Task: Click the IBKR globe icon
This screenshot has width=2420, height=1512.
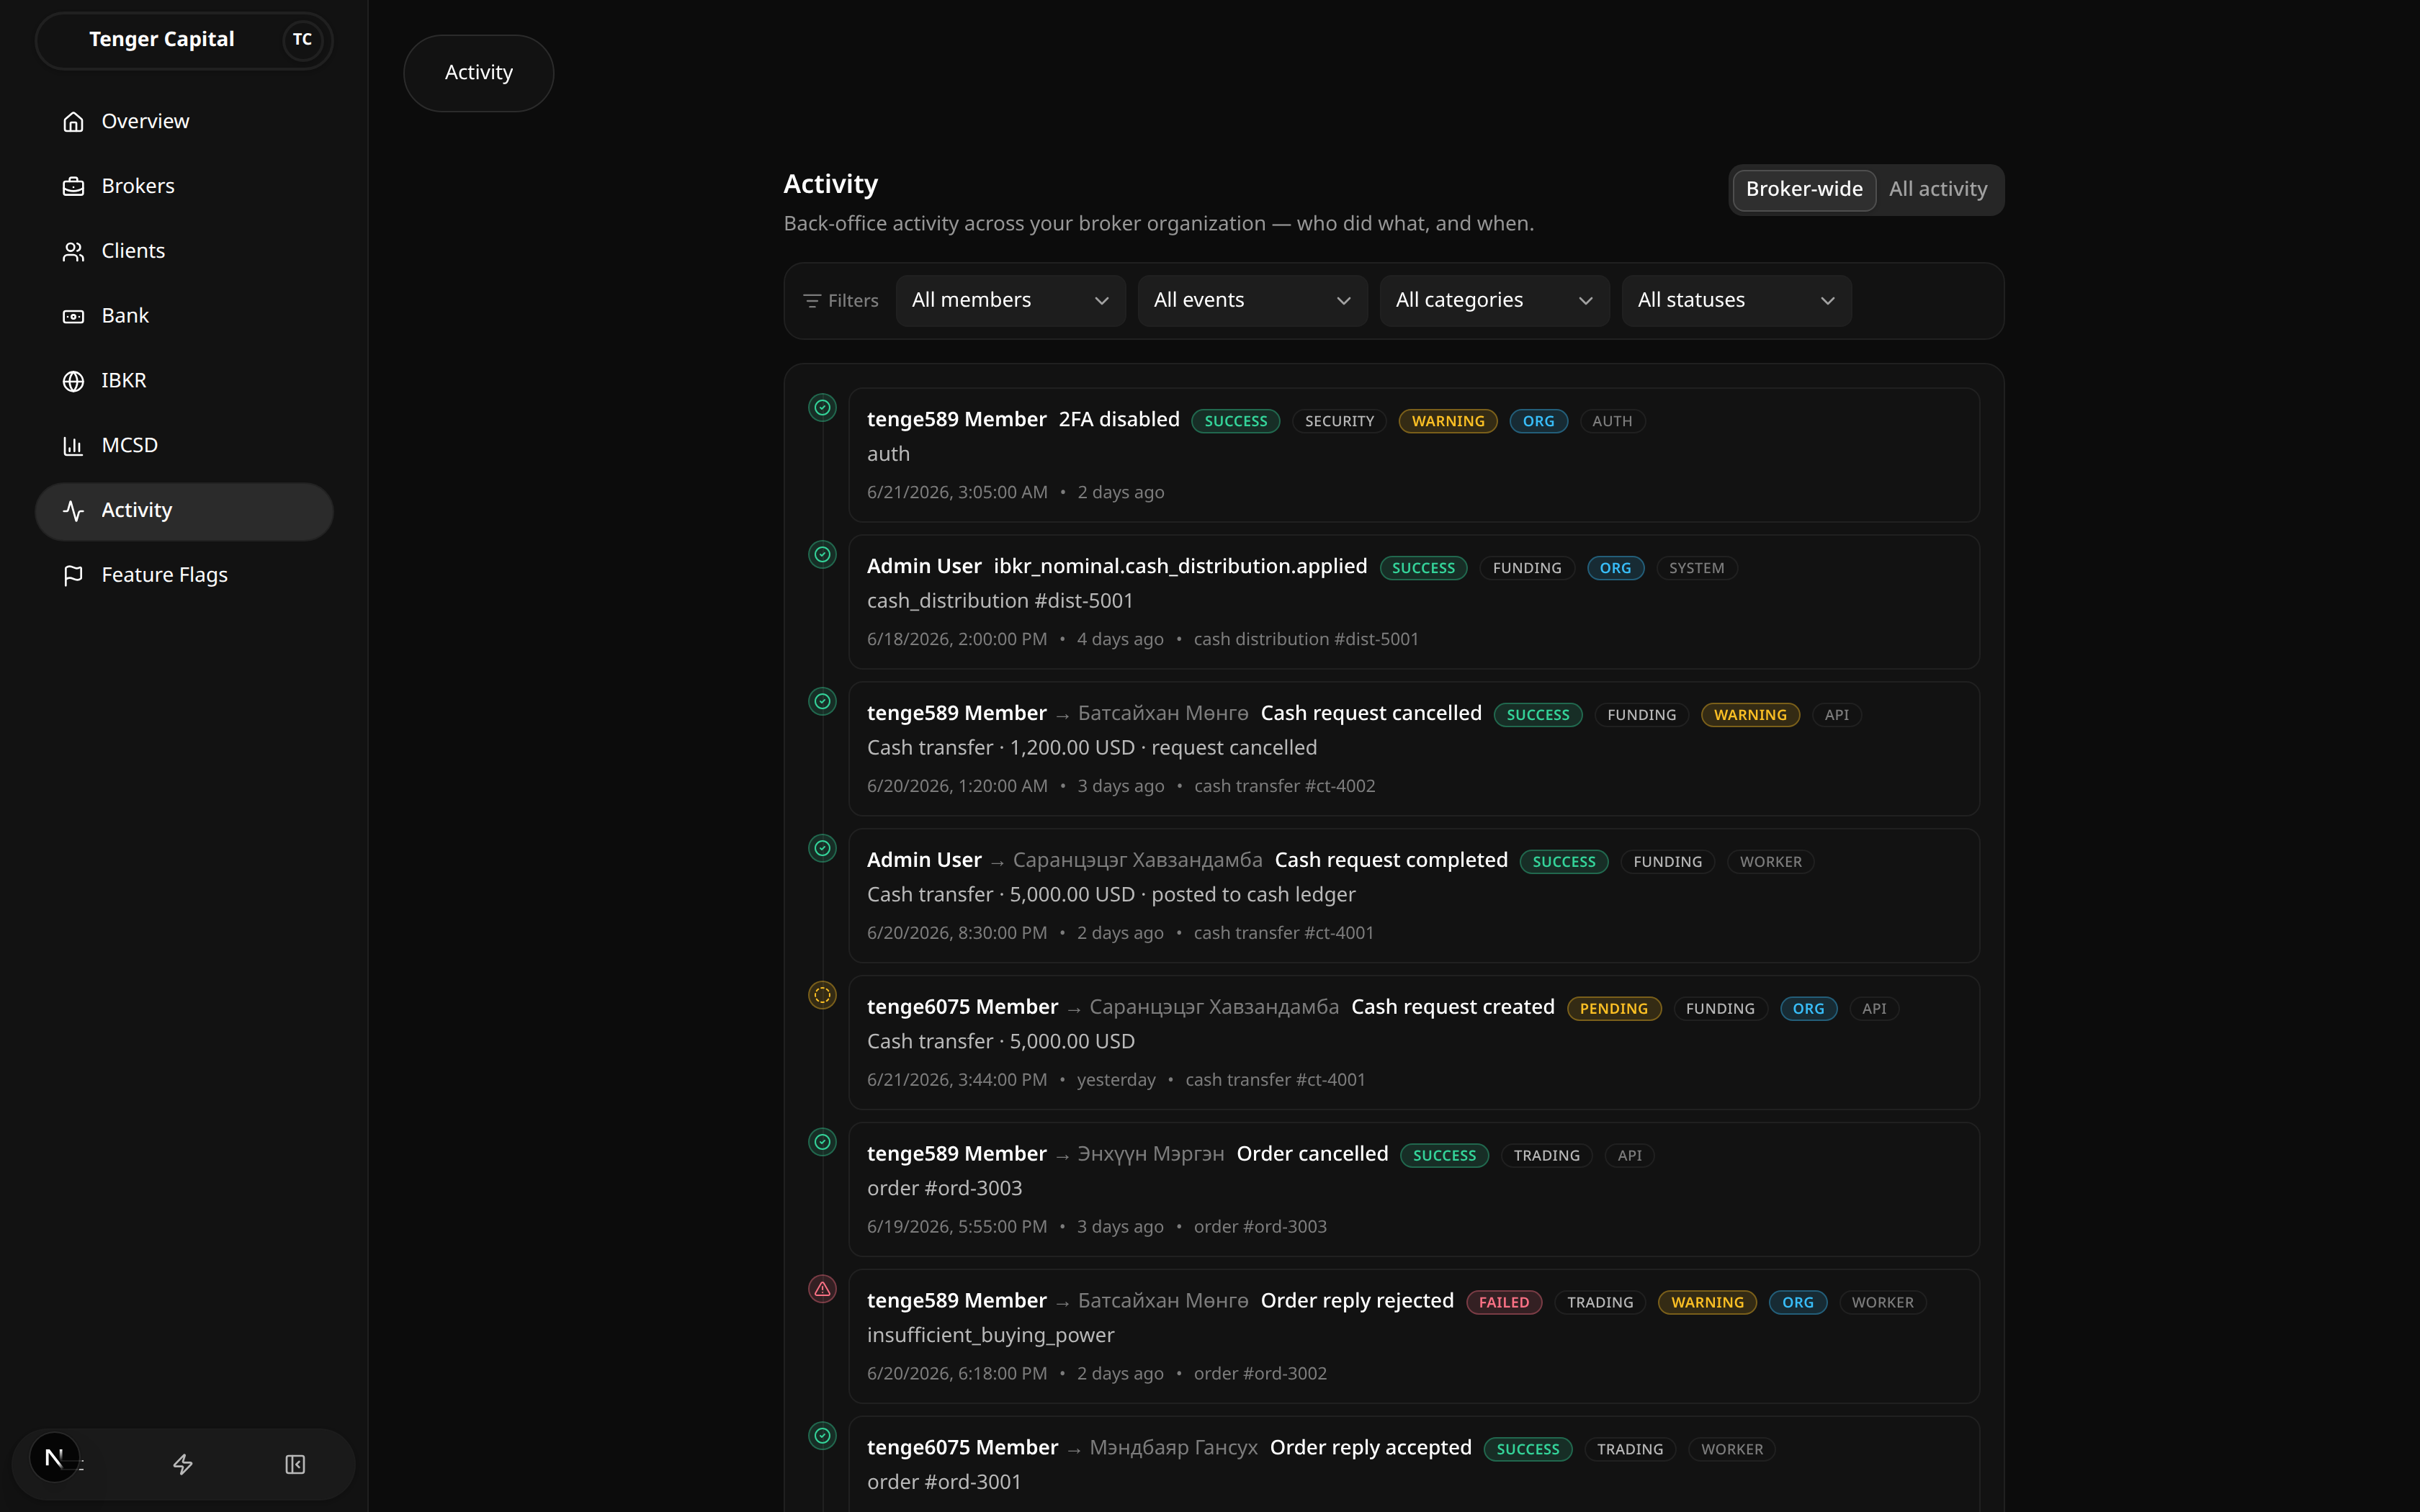Action: pos(73,381)
